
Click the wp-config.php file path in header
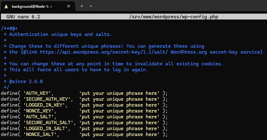pyautogui.click(x=174, y=16)
